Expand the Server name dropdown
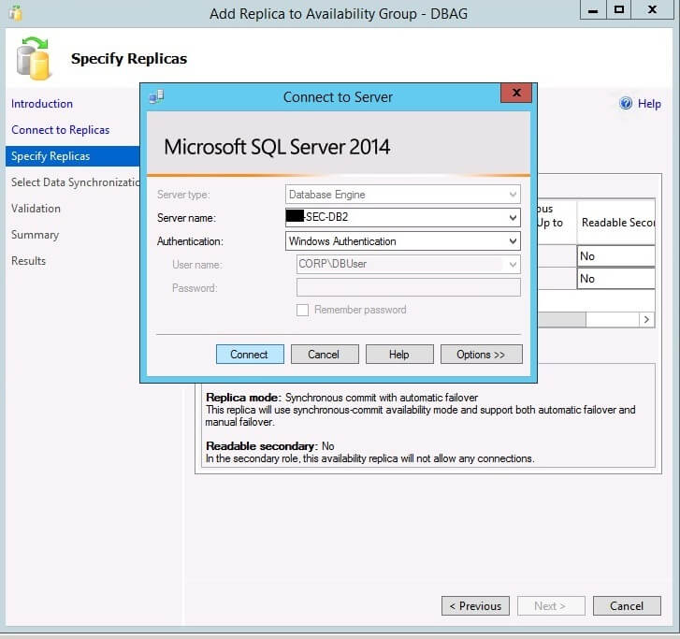 tap(512, 218)
